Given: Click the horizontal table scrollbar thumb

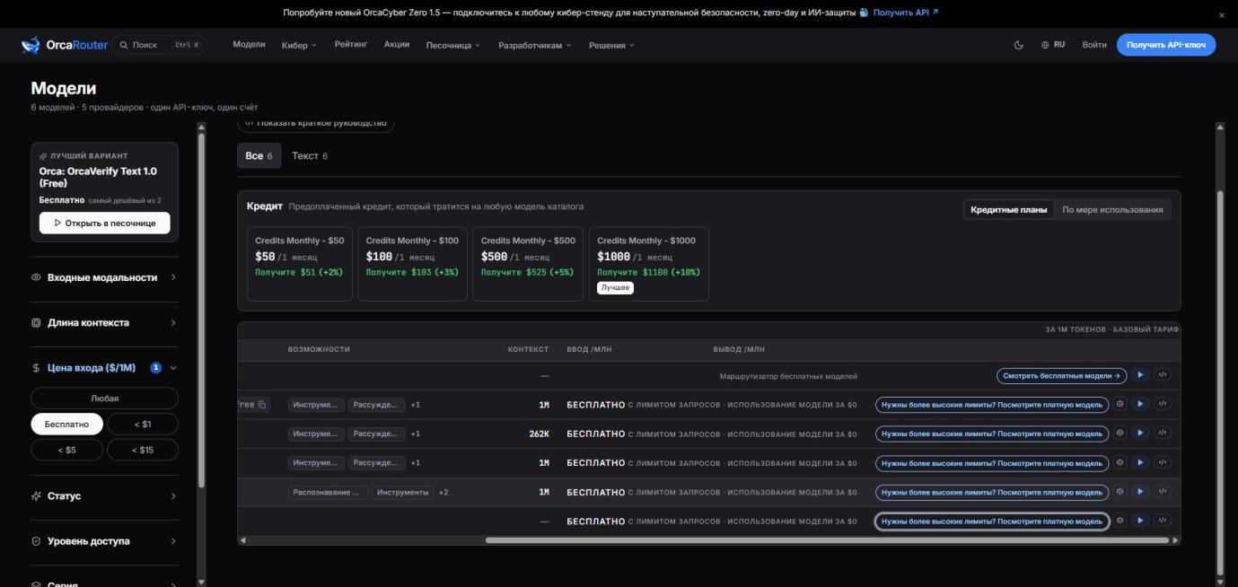Looking at the screenshot, I should 827,540.
